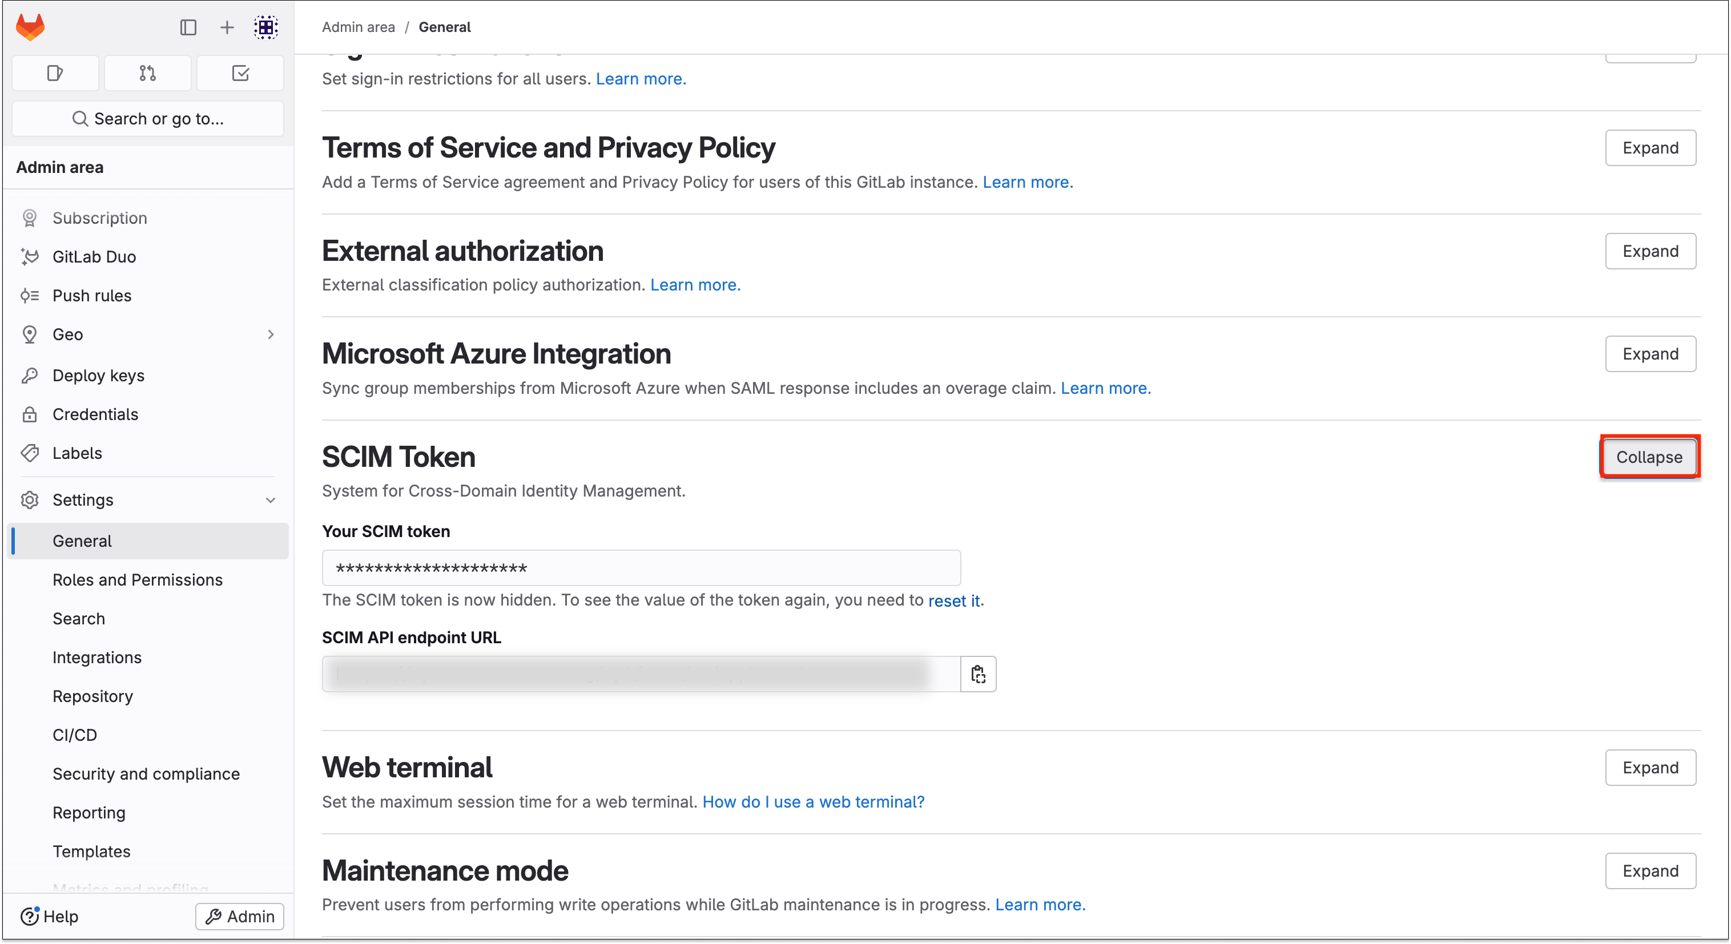This screenshot has height=944, width=1731.
Task: Click the 'reset it' SCIM token link
Action: click(x=953, y=600)
